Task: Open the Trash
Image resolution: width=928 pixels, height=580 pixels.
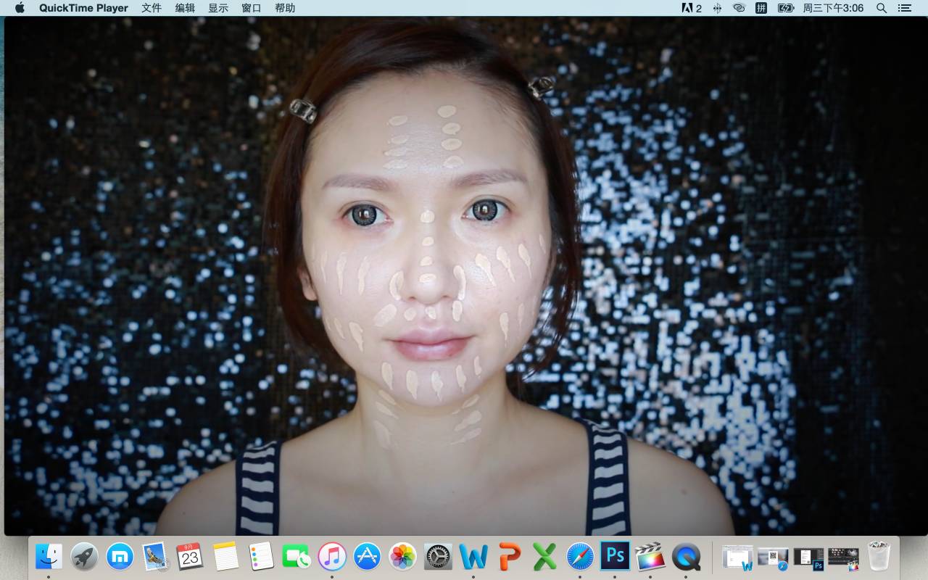Action: coord(879,557)
